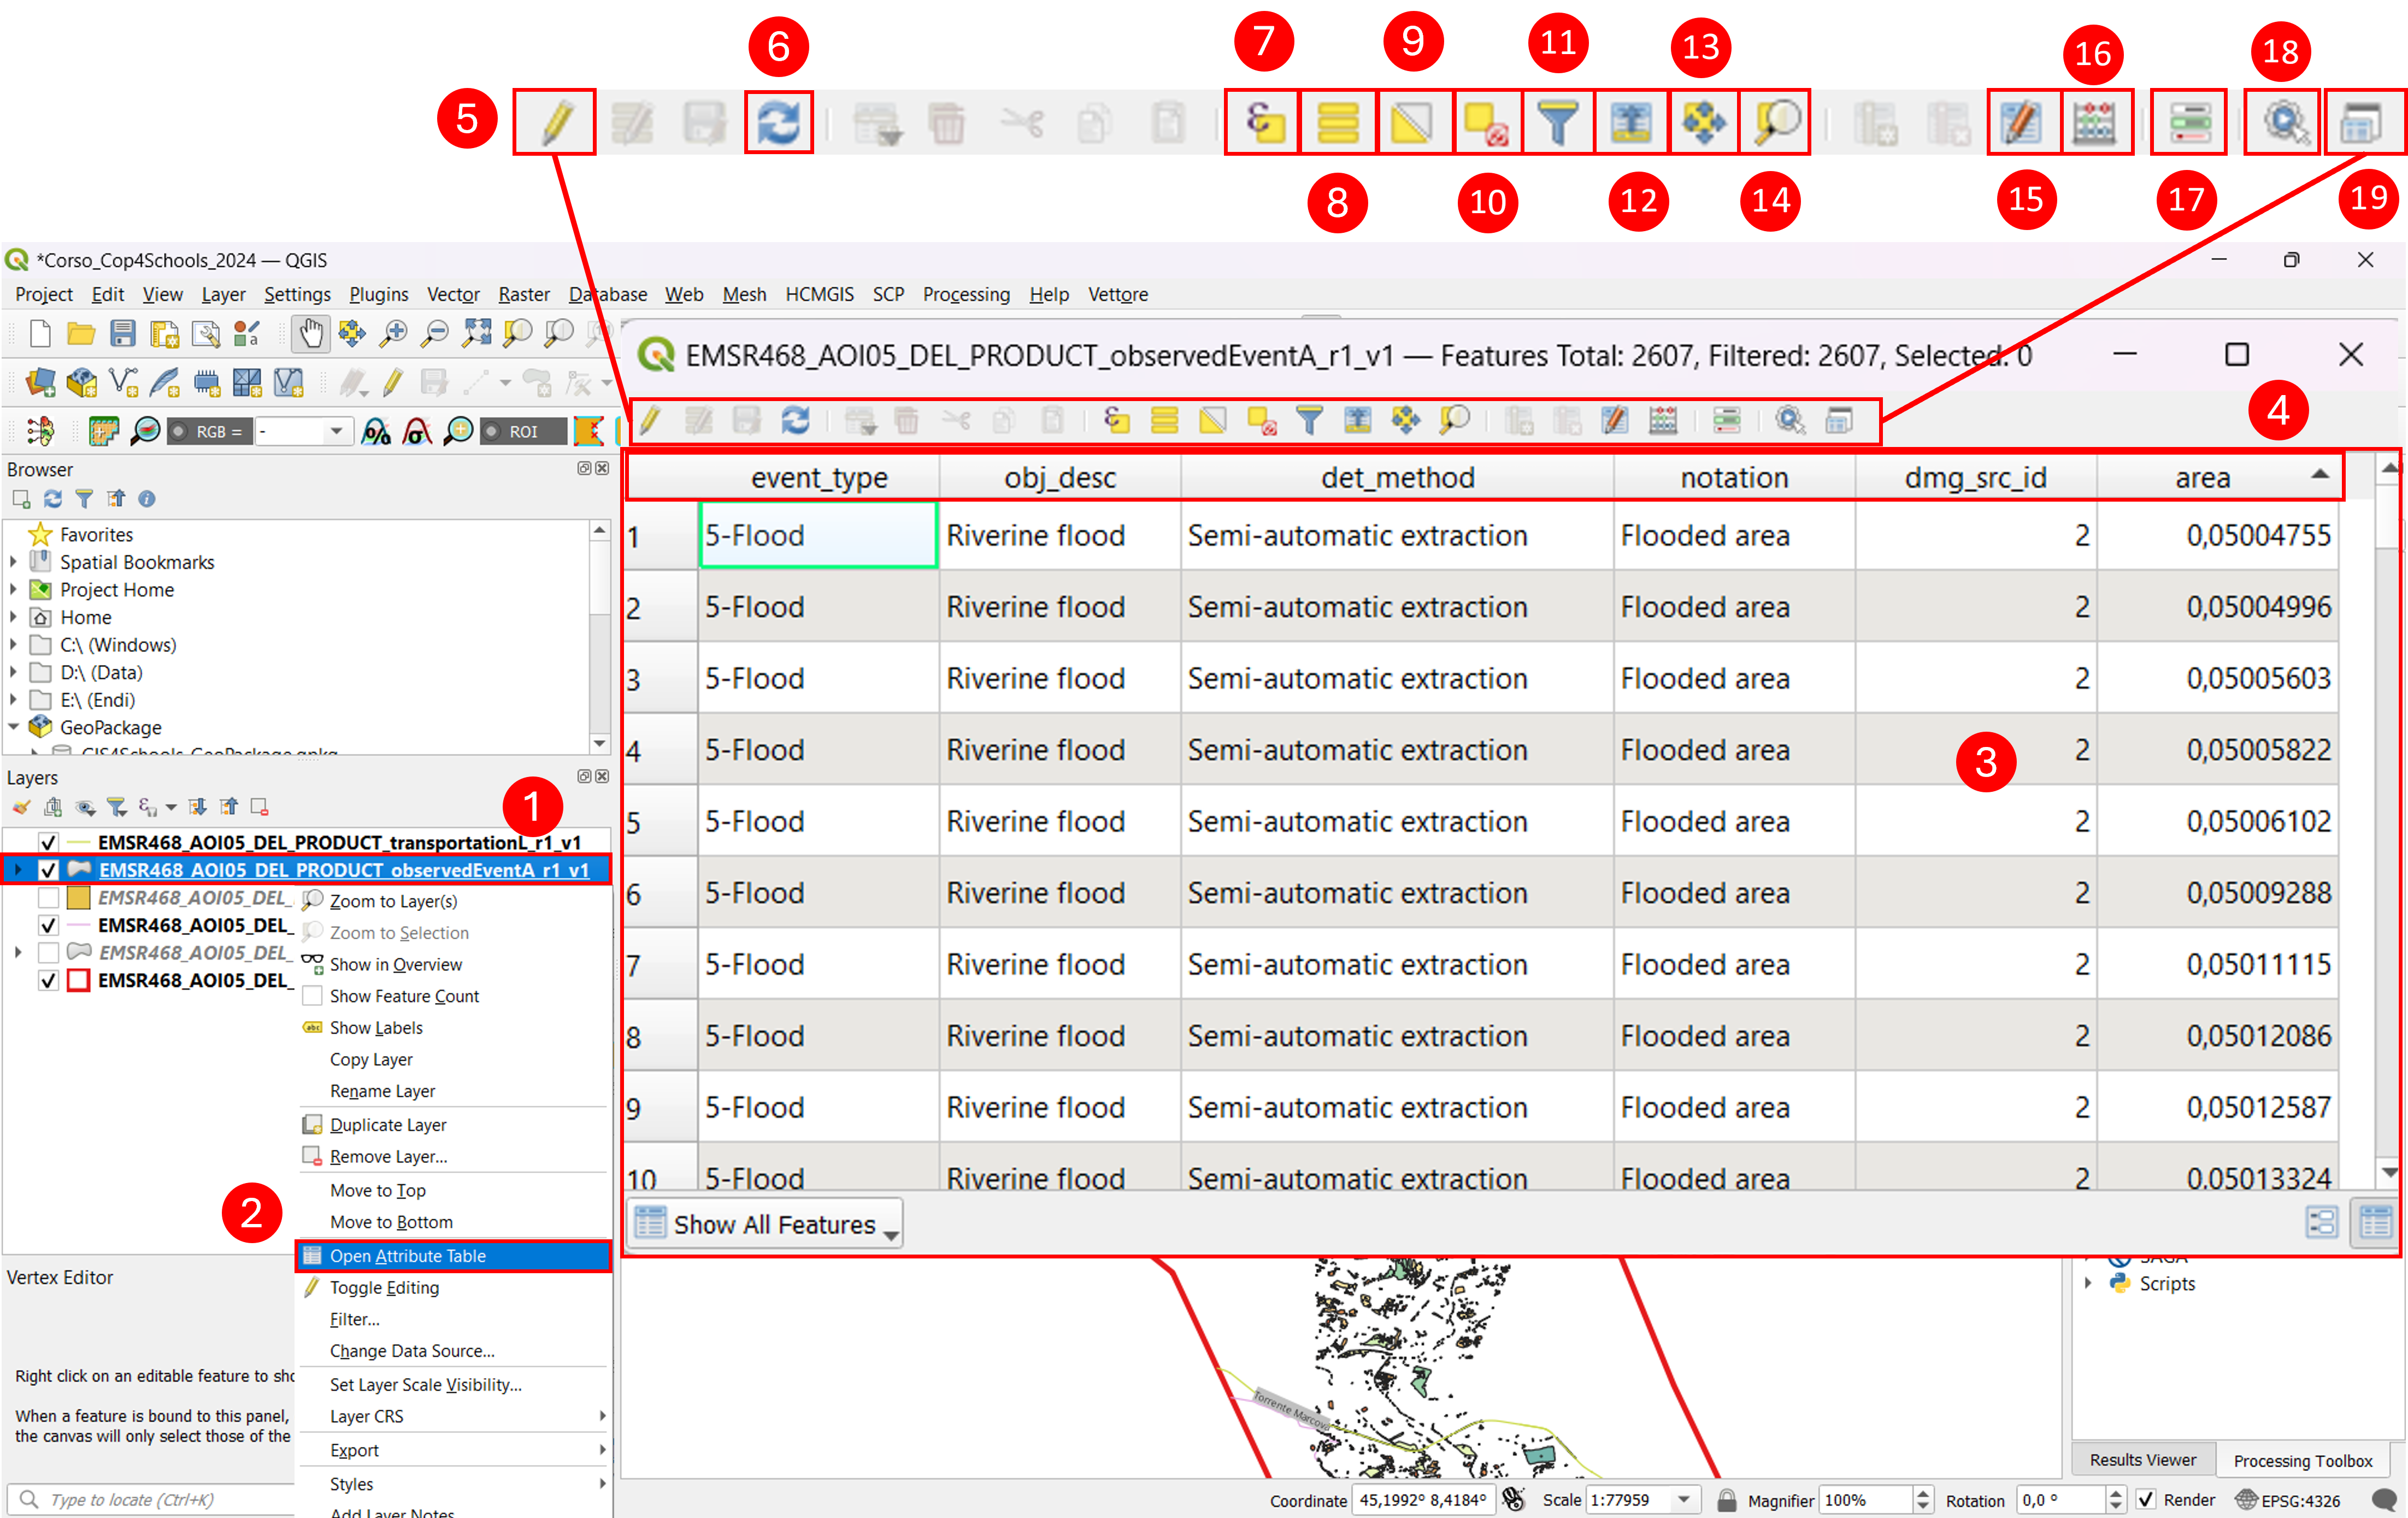This screenshot has height=1518, width=2408.
Task: Click red outlined square layer symbol
Action: [78, 981]
